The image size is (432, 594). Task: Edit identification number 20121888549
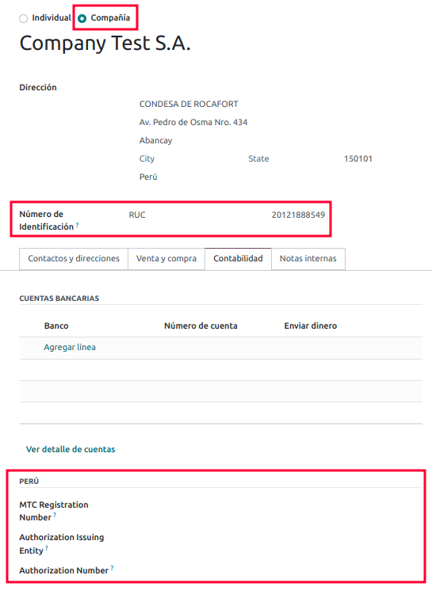pos(298,215)
